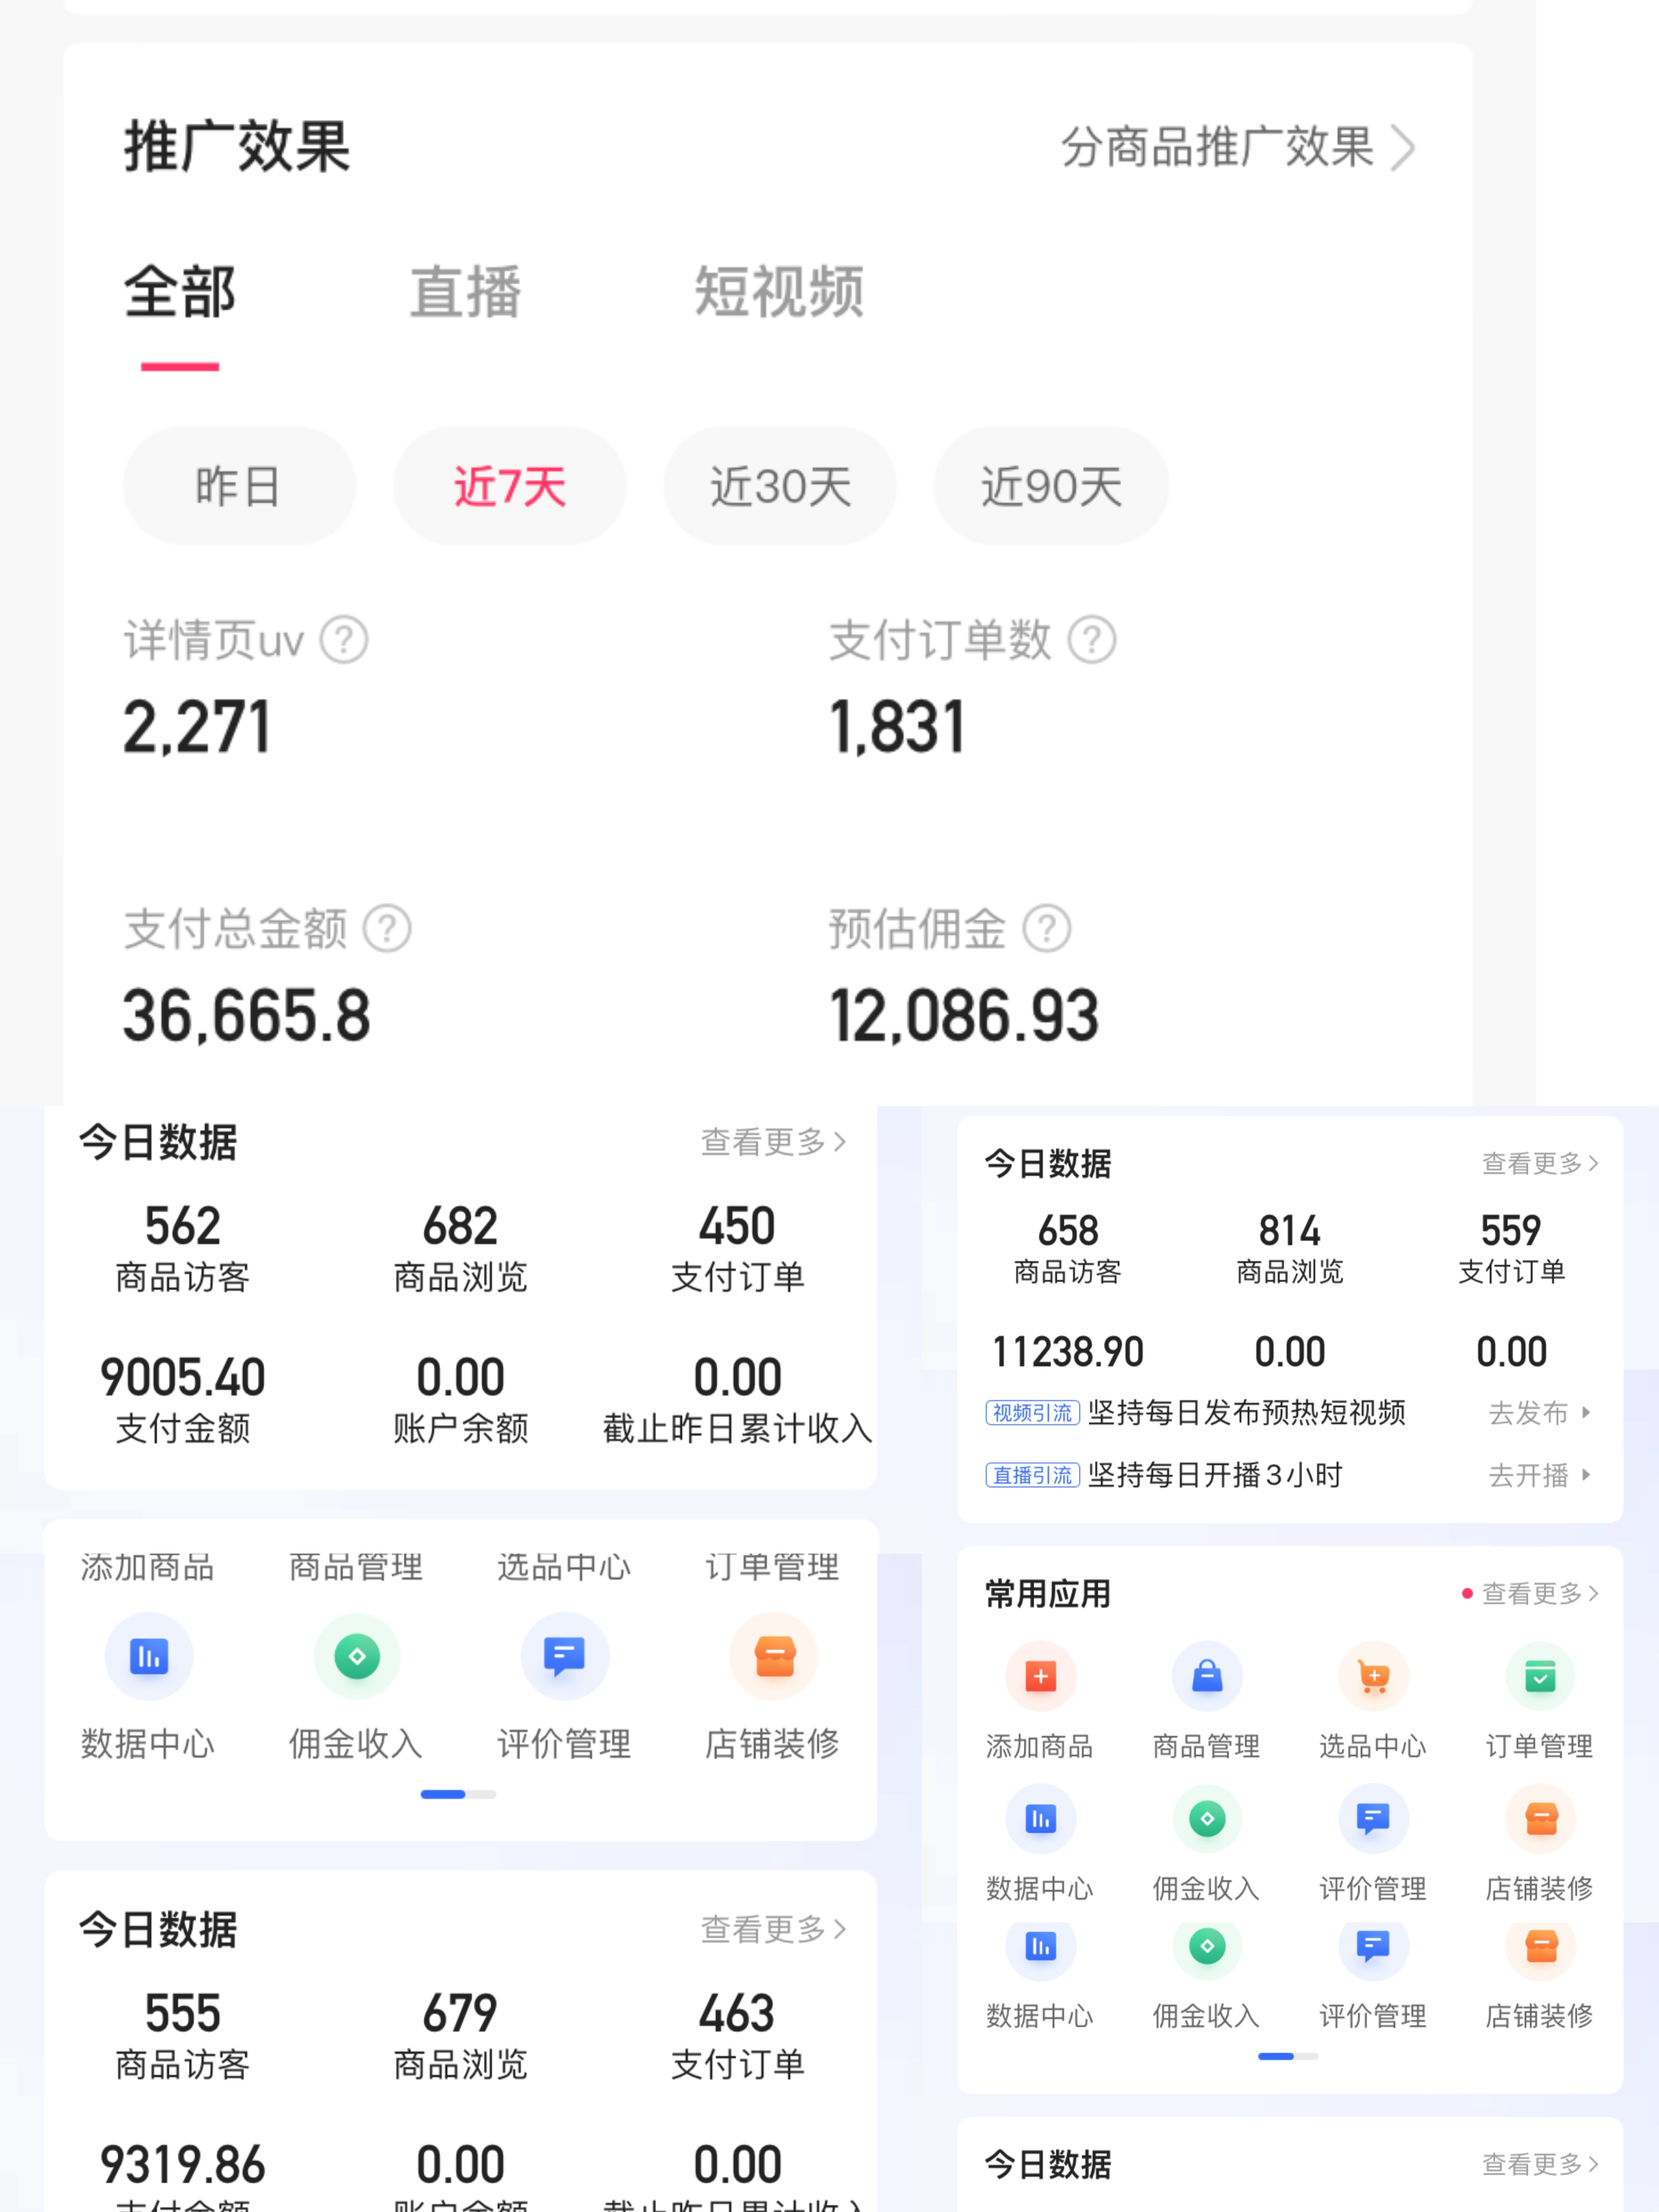Viewport: 1659px width, 2212px height.
Task: Tap the large 店铺装修 icon in the left app panel
Action: pyautogui.click(x=774, y=1657)
